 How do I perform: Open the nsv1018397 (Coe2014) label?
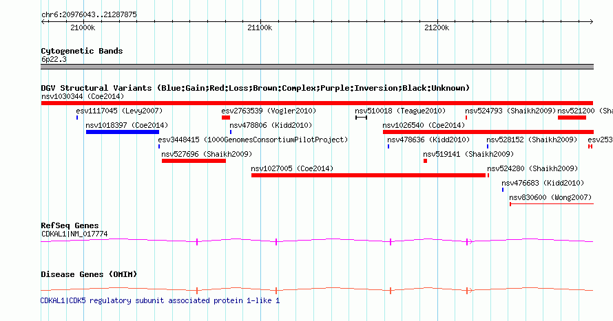tap(127, 125)
